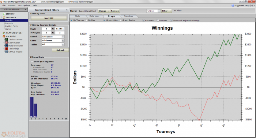Open the HUD Options menu
The image size is (256, 138).
24,5
